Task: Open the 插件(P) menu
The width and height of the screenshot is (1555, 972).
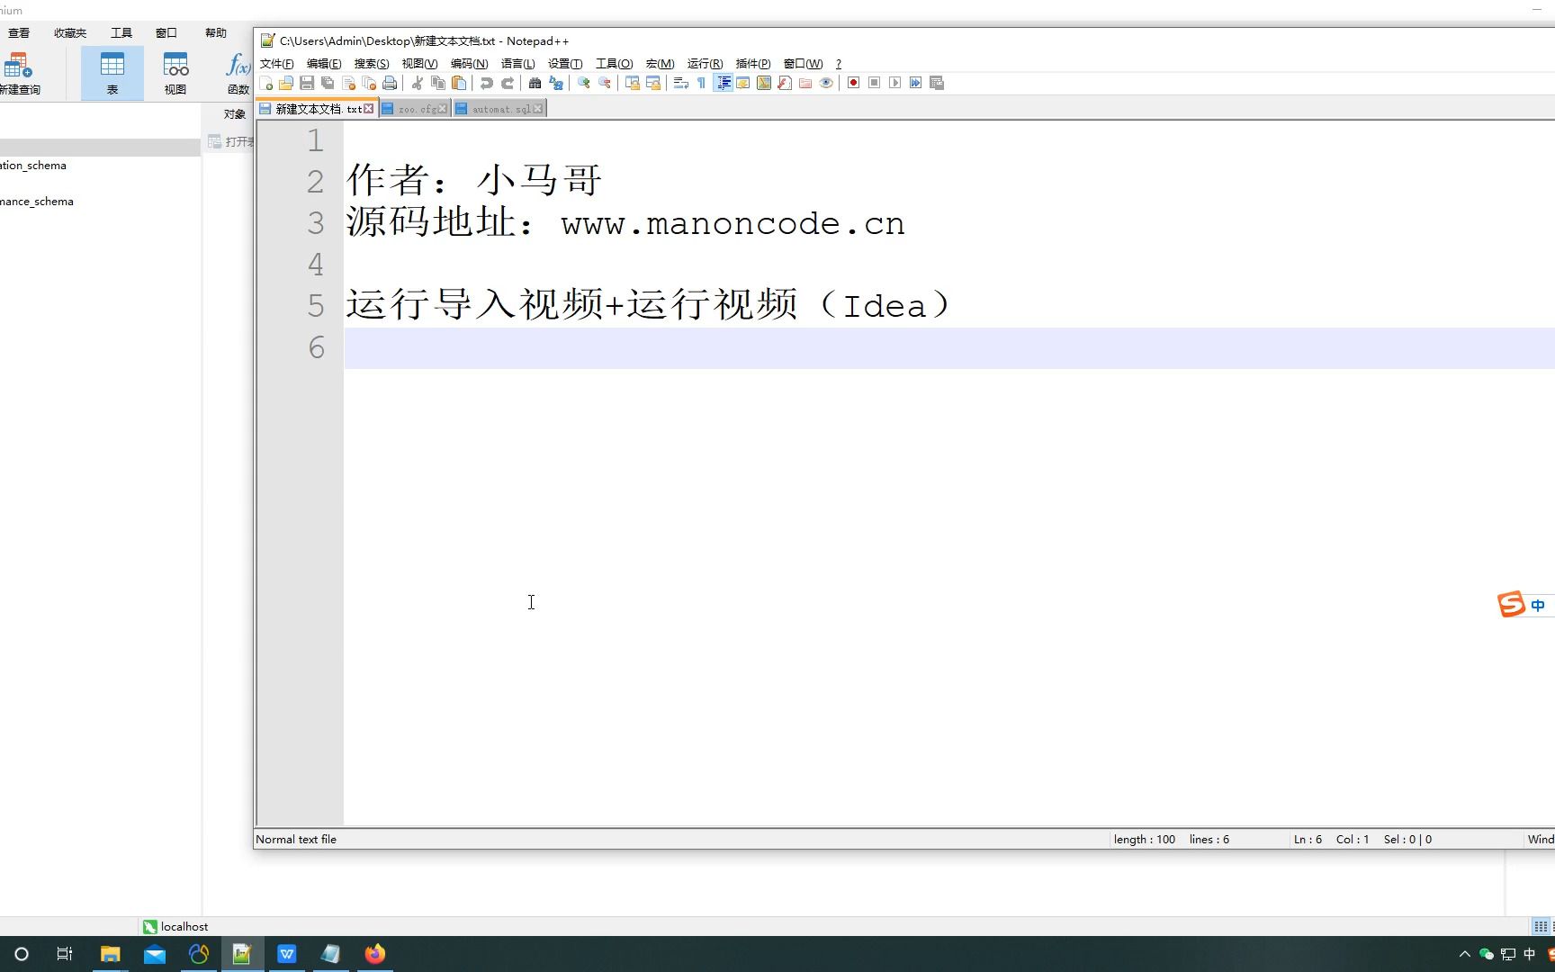Action: [753, 64]
